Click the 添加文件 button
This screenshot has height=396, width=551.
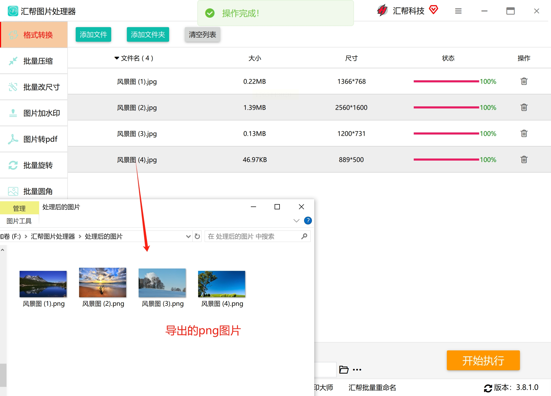(93, 34)
